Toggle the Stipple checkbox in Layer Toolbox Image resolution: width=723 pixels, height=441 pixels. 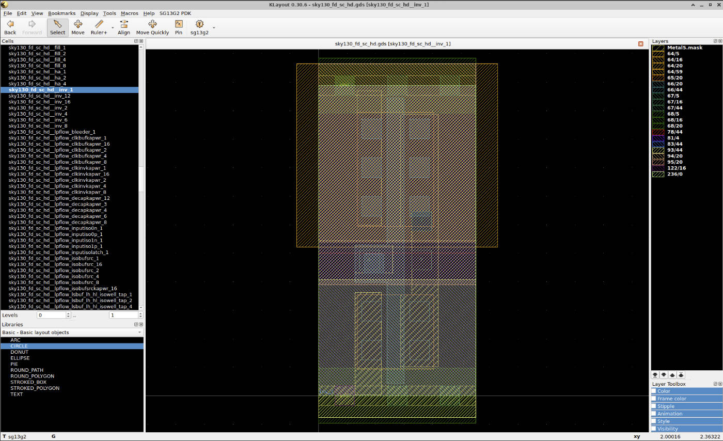tap(654, 406)
